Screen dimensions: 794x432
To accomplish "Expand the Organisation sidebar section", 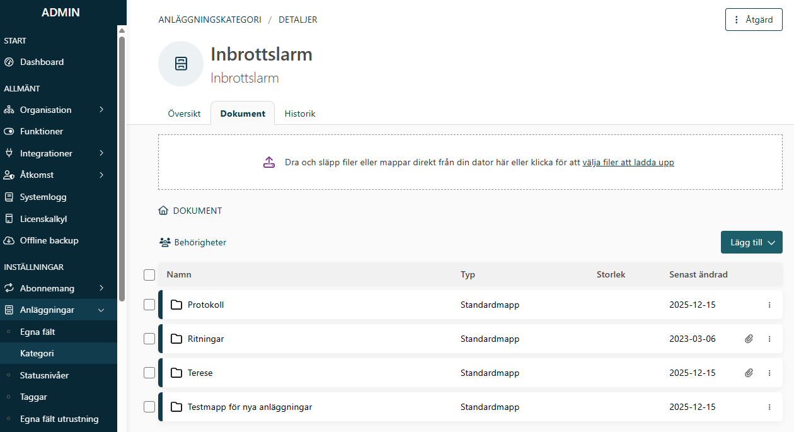I will tap(101, 109).
